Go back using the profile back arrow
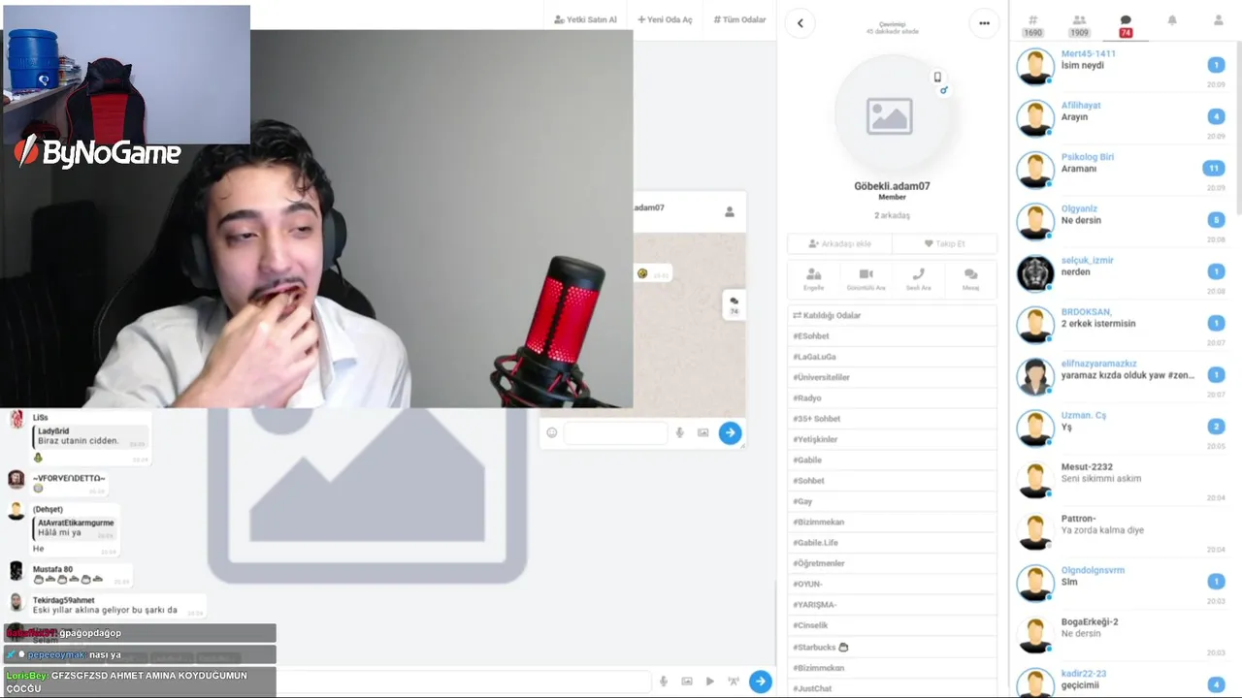Screen dimensions: 1242x698 [x=800, y=23]
